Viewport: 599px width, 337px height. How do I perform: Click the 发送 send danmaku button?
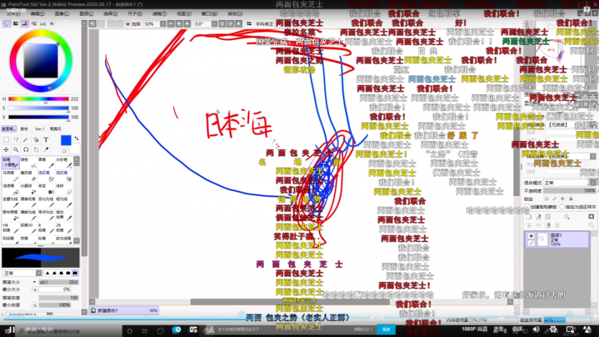[386, 330]
